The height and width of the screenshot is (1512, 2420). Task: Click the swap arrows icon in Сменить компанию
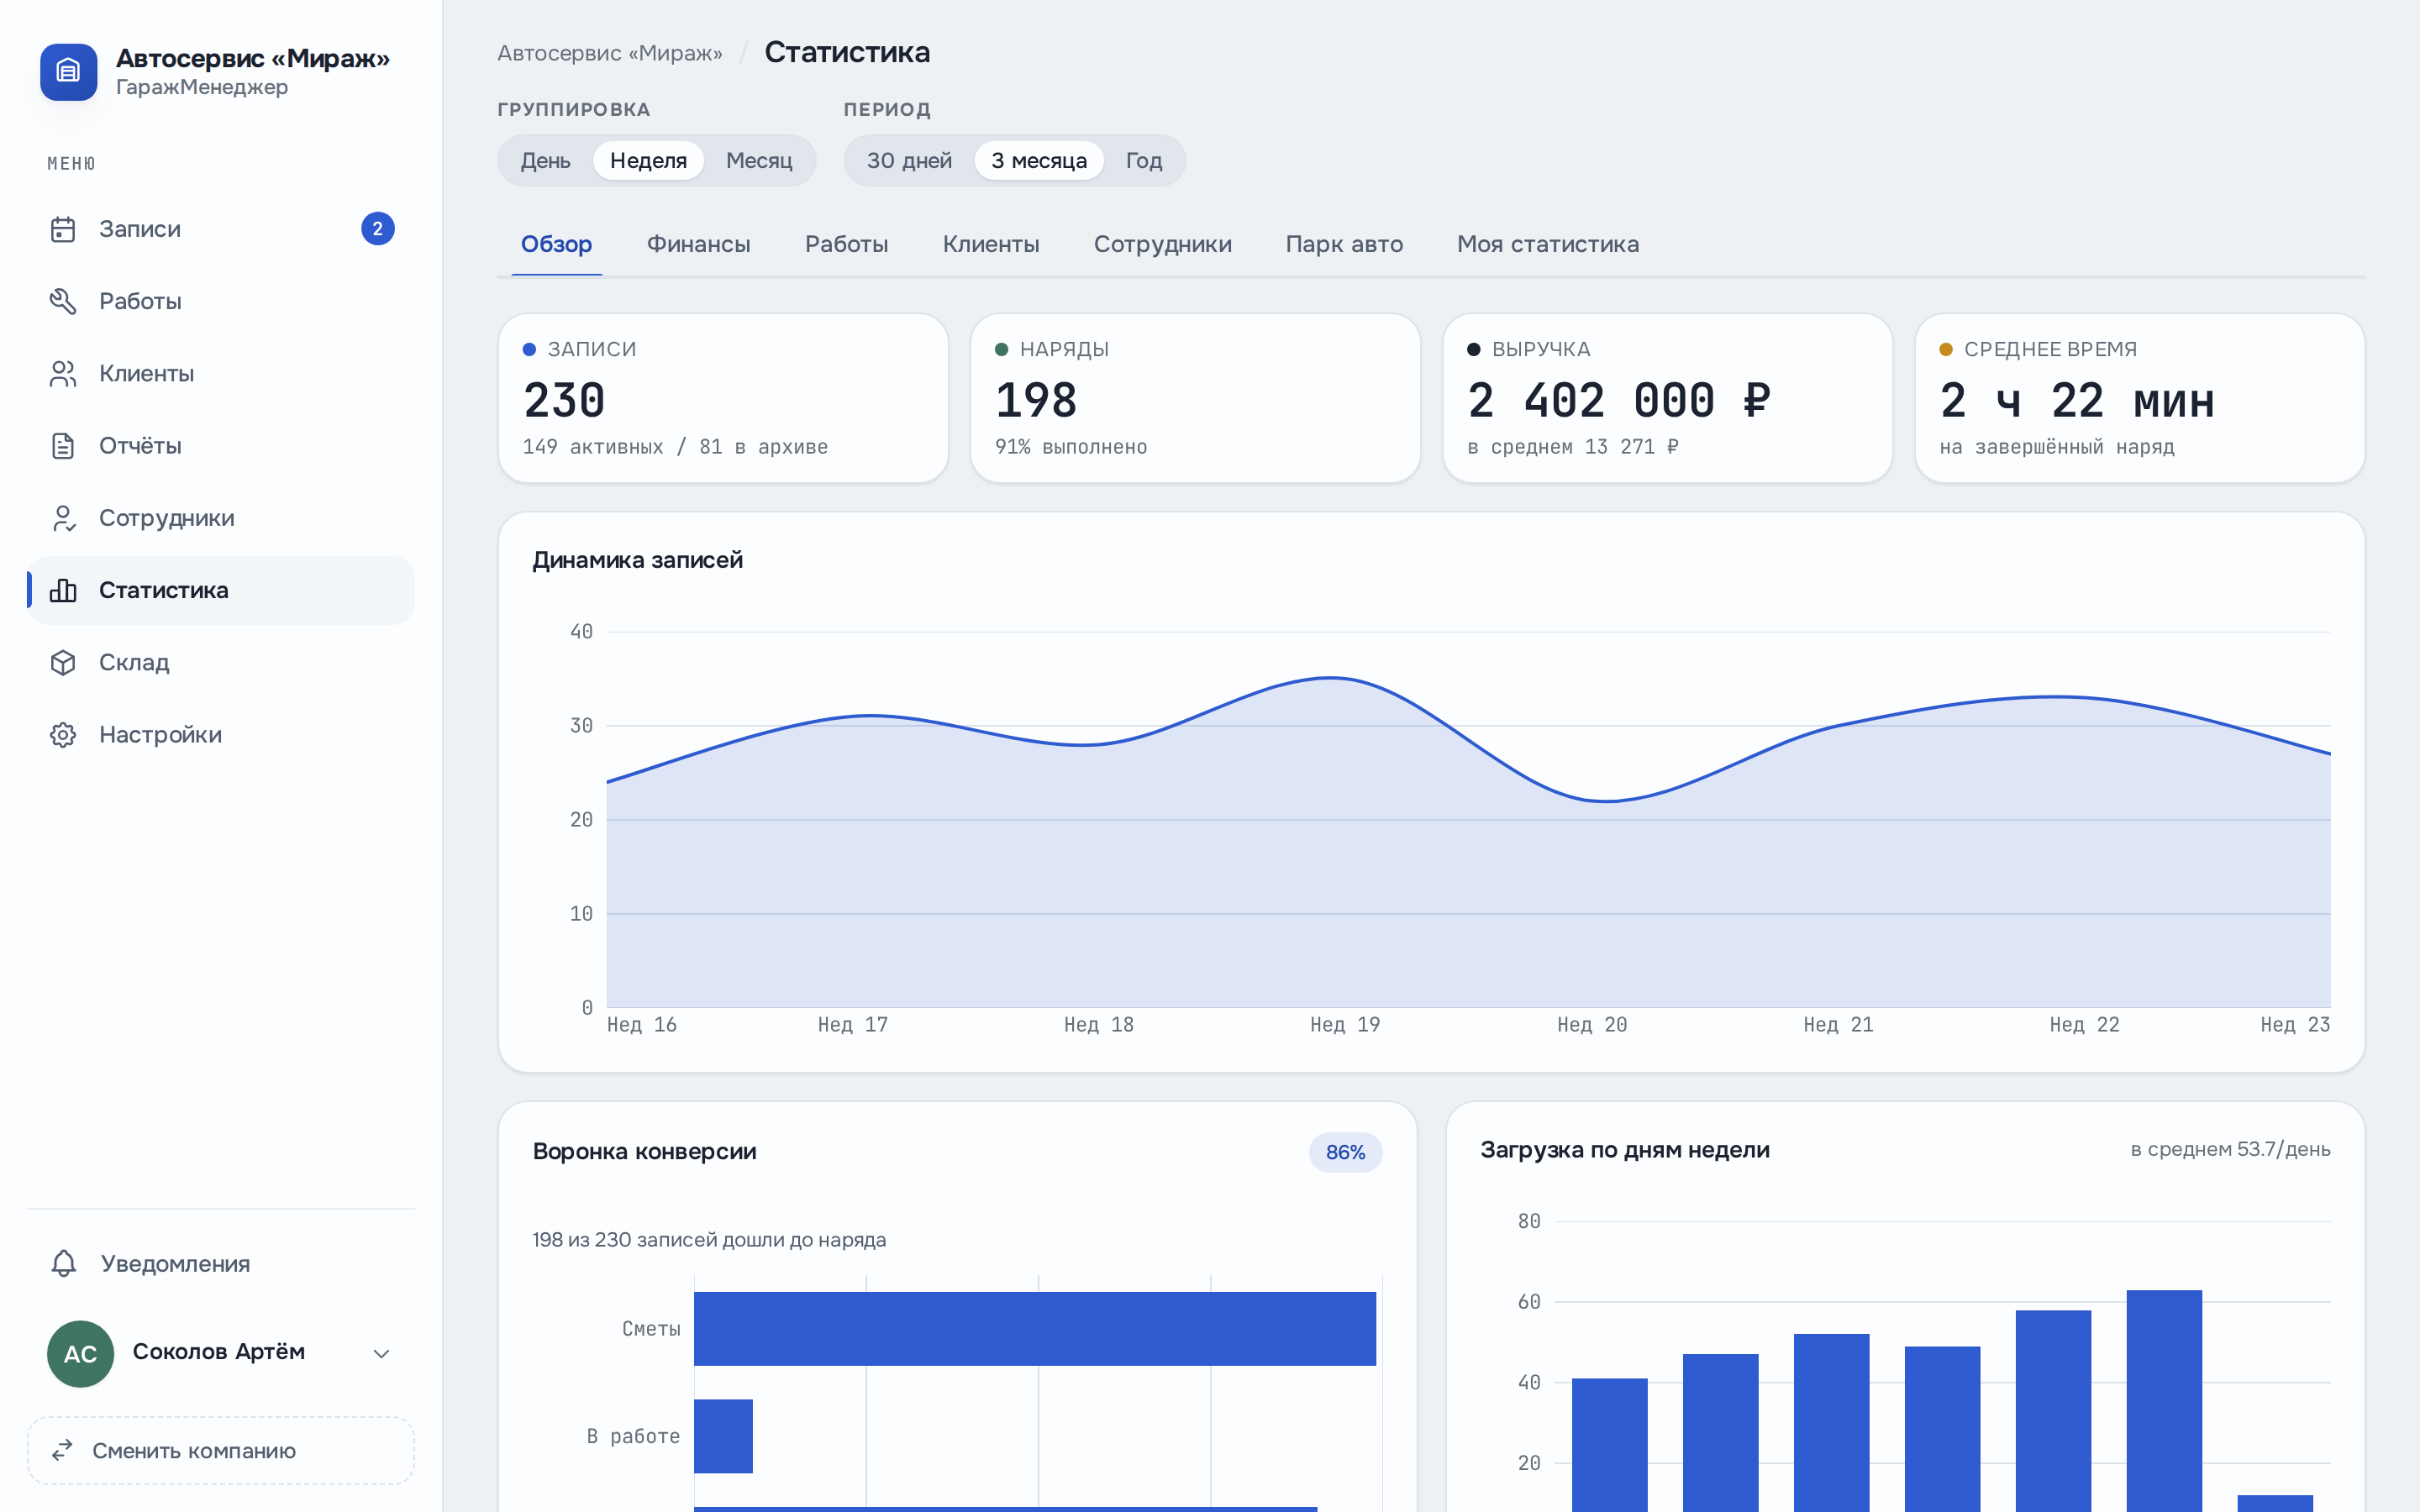(62, 1450)
